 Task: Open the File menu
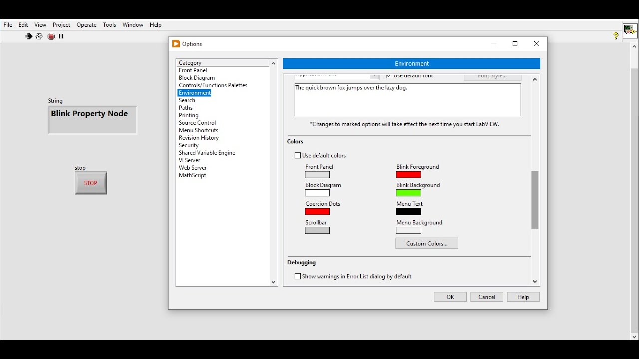coord(8,25)
